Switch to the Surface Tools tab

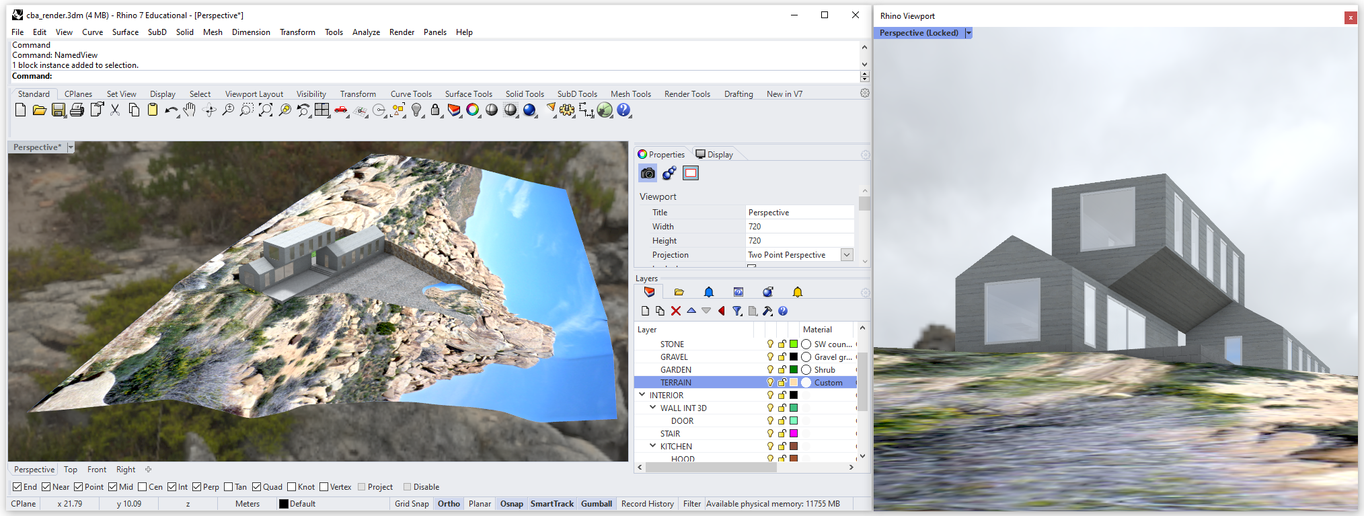pyautogui.click(x=468, y=94)
